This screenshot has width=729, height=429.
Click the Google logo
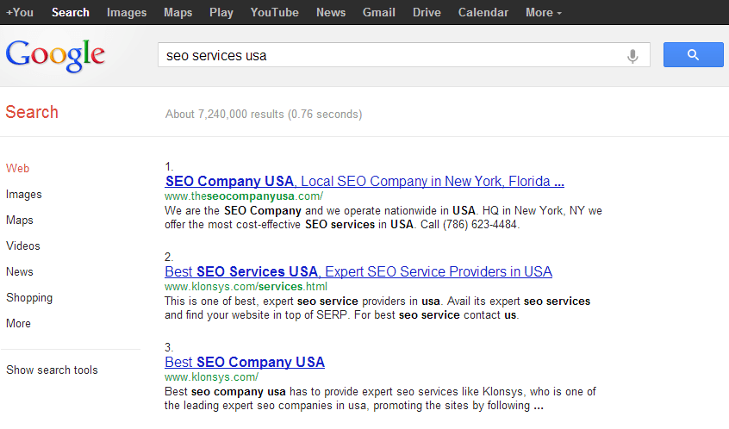click(55, 55)
